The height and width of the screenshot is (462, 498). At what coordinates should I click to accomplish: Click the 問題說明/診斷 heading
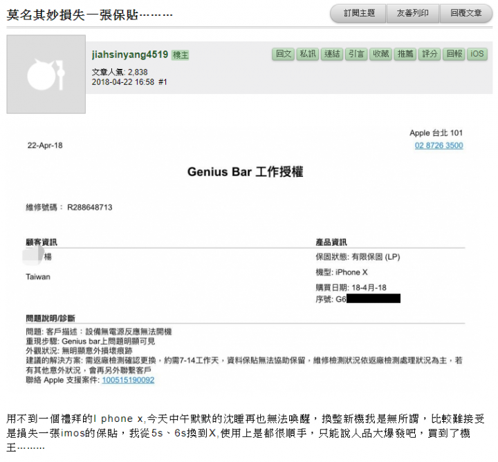50,318
